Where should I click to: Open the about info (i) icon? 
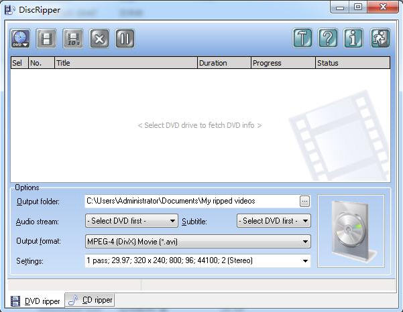[353, 38]
